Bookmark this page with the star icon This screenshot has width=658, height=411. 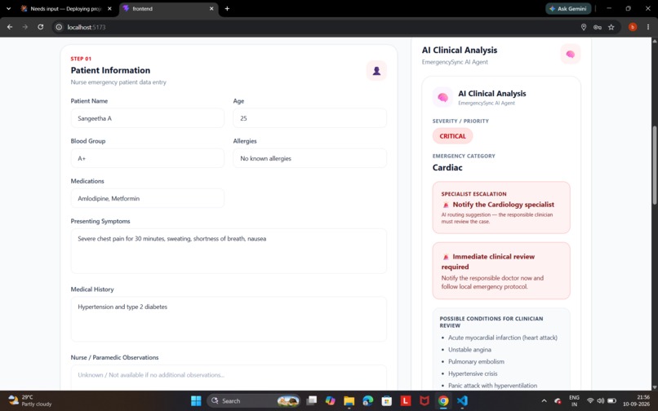click(611, 27)
